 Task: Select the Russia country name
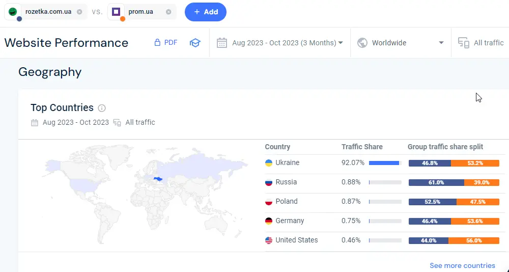pos(286,182)
